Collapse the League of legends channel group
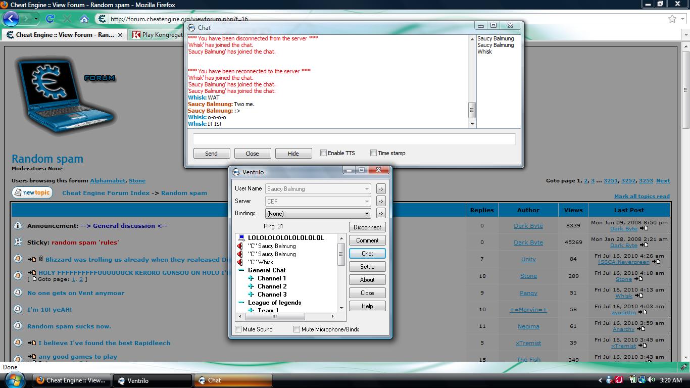The image size is (690, 388). point(241,303)
